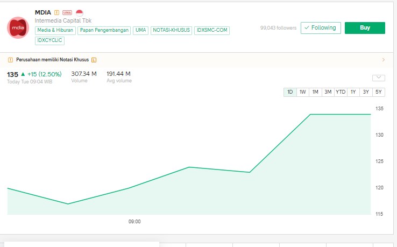
Task: Click the Indonesia flag icon
Action: click(80, 13)
